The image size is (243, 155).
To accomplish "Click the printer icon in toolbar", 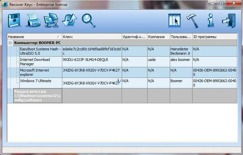I will (33, 21).
